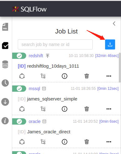Click the SQLFlow logo
The image size is (121, 154).
coord(29,9)
